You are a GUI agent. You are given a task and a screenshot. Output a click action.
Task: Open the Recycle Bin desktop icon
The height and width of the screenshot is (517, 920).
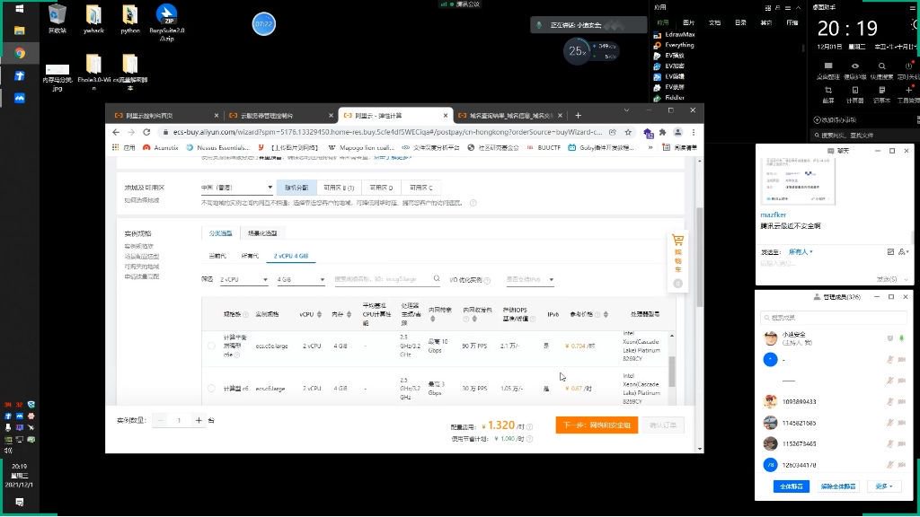57,18
